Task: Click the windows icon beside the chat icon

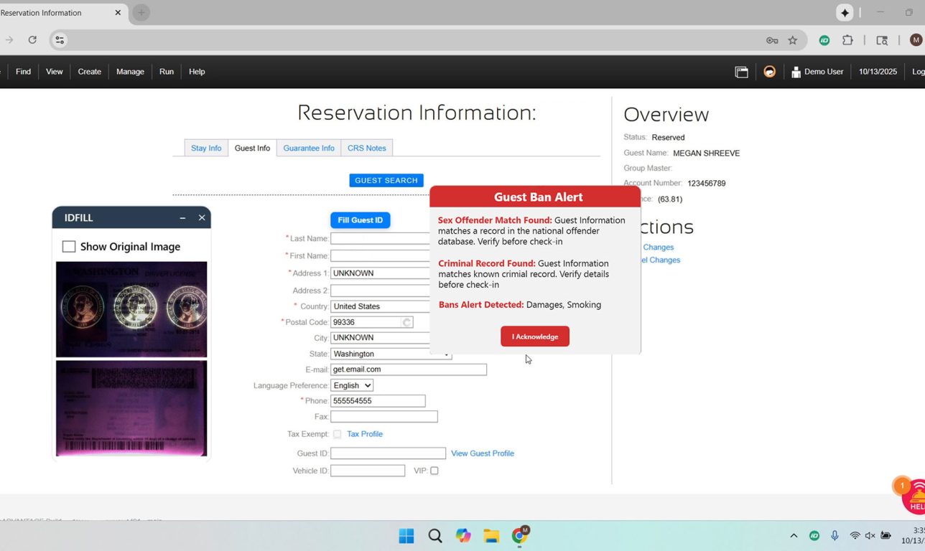Action: [x=741, y=72]
